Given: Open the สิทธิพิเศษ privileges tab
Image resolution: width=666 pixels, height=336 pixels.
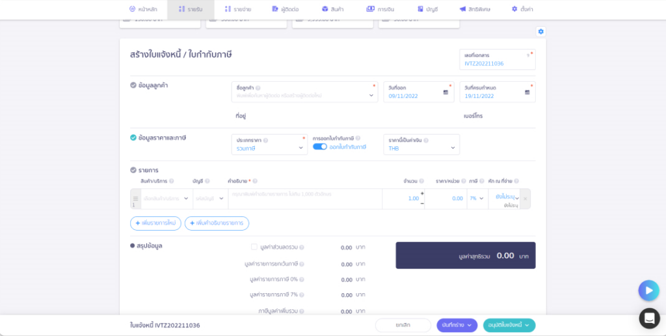Looking at the screenshot, I should click(x=474, y=9).
